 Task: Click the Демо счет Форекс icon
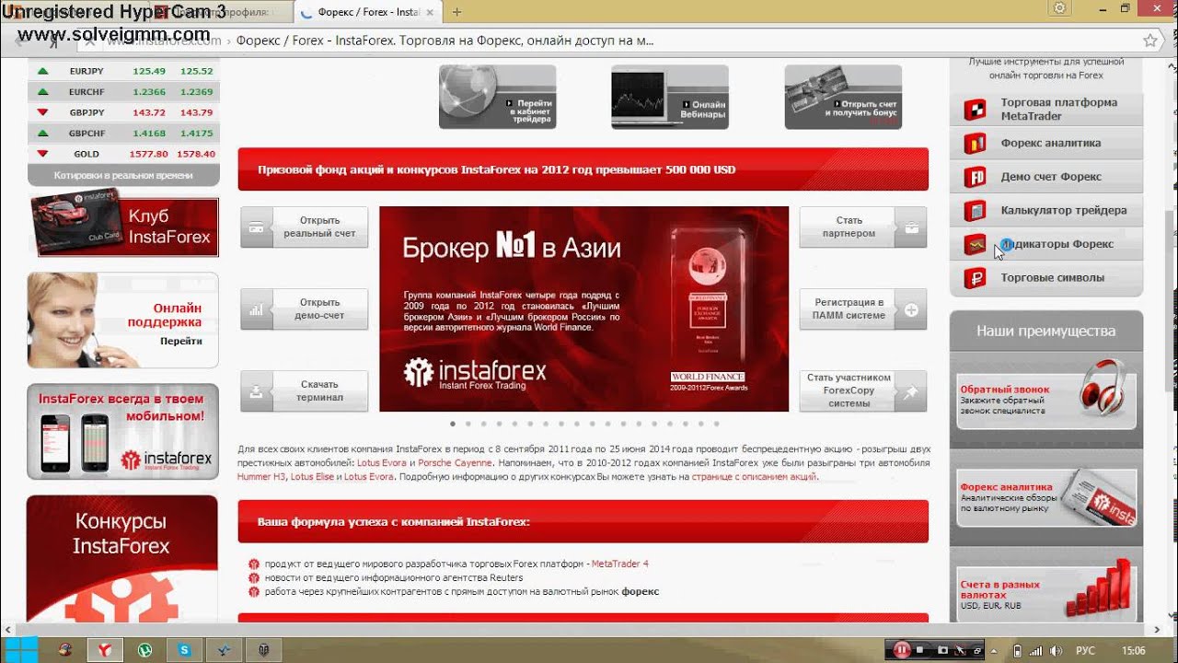point(974,177)
